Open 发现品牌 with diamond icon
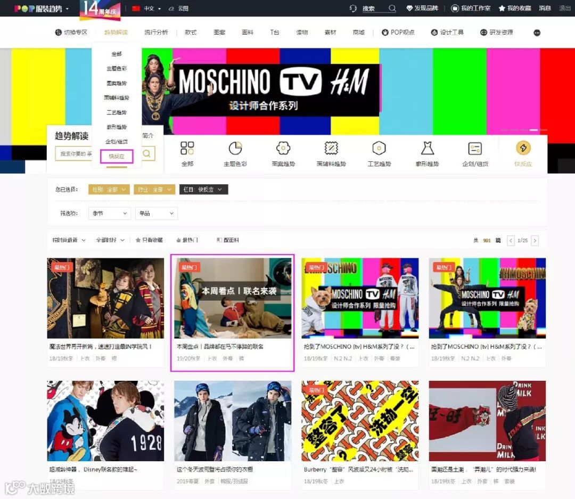The image size is (575, 499). point(422,8)
